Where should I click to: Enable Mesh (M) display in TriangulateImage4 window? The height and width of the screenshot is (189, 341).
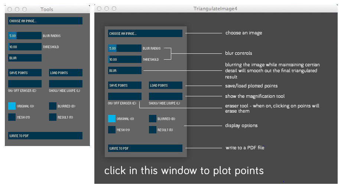pyautogui.click(x=112, y=130)
